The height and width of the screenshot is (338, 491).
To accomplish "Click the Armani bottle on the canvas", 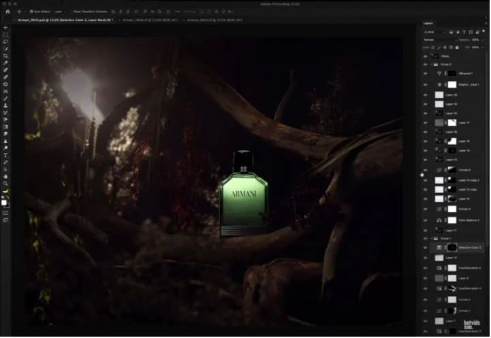I will click(243, 194).
